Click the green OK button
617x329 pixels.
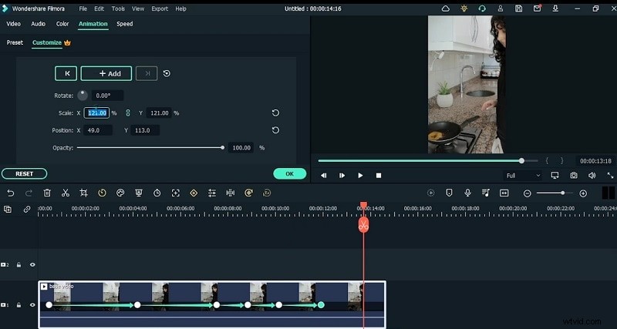[x=289, y=173]
